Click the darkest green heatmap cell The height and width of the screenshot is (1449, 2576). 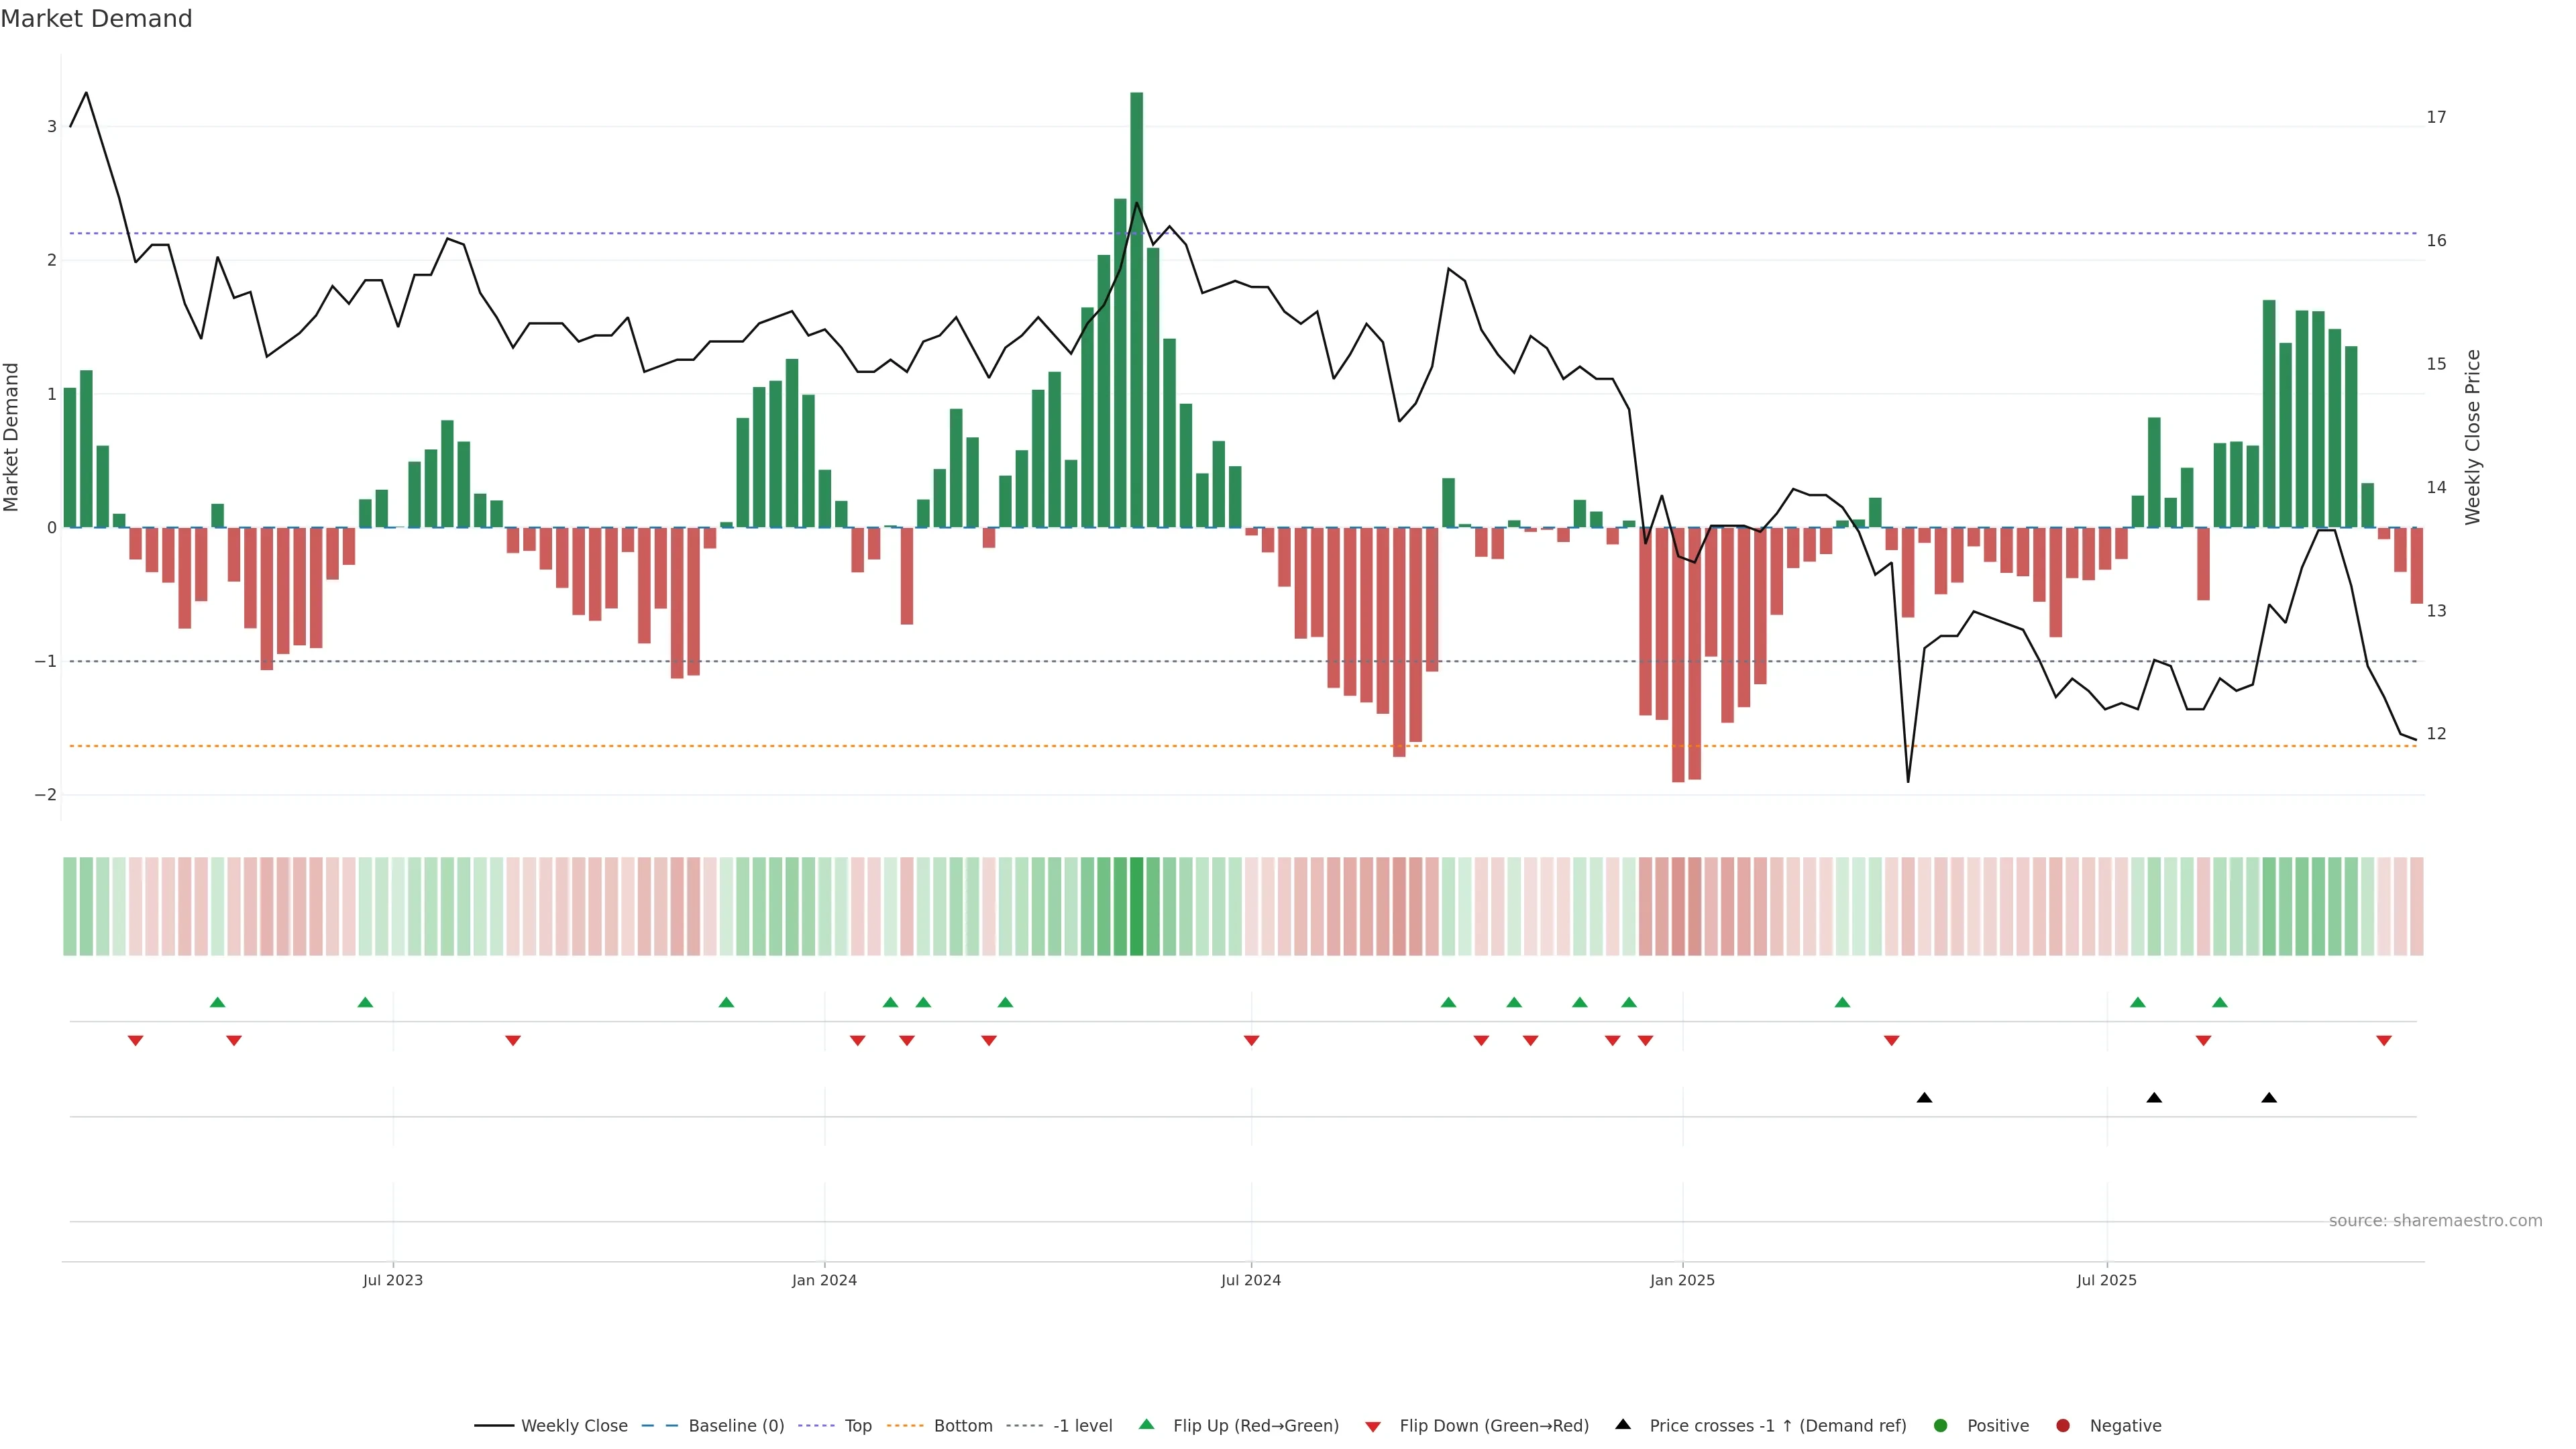click(x=1136, y=906)
